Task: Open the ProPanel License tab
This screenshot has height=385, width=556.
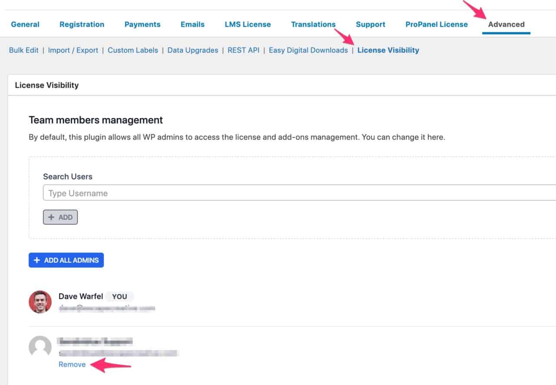Action: 437,24
